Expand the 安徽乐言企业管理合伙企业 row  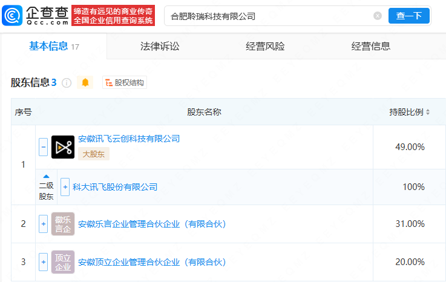point(43,224)
